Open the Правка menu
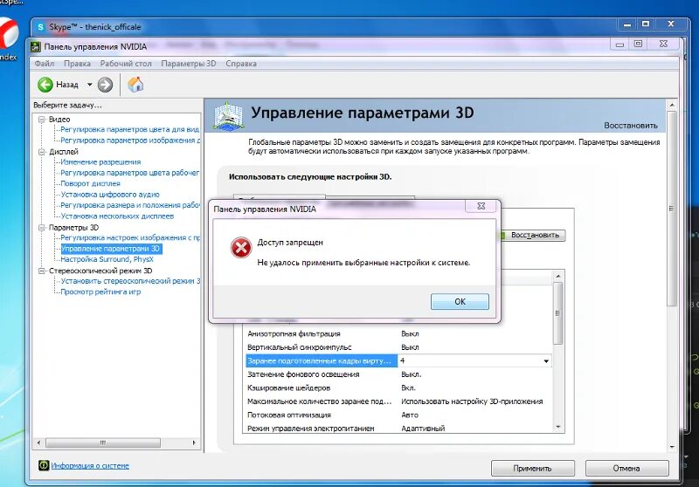Viewport: 699px width, 487px height. 77,64
